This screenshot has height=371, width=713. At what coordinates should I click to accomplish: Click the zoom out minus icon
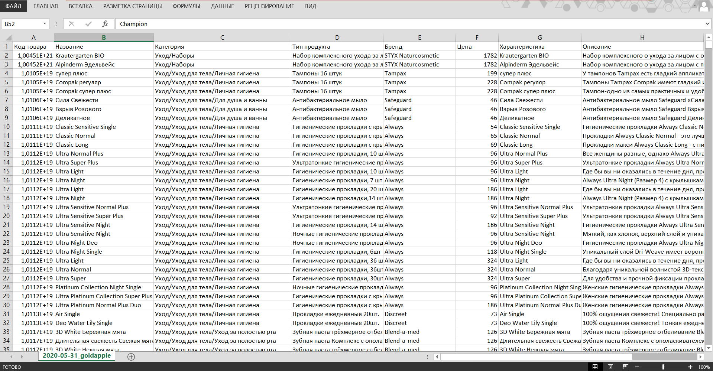637,367
